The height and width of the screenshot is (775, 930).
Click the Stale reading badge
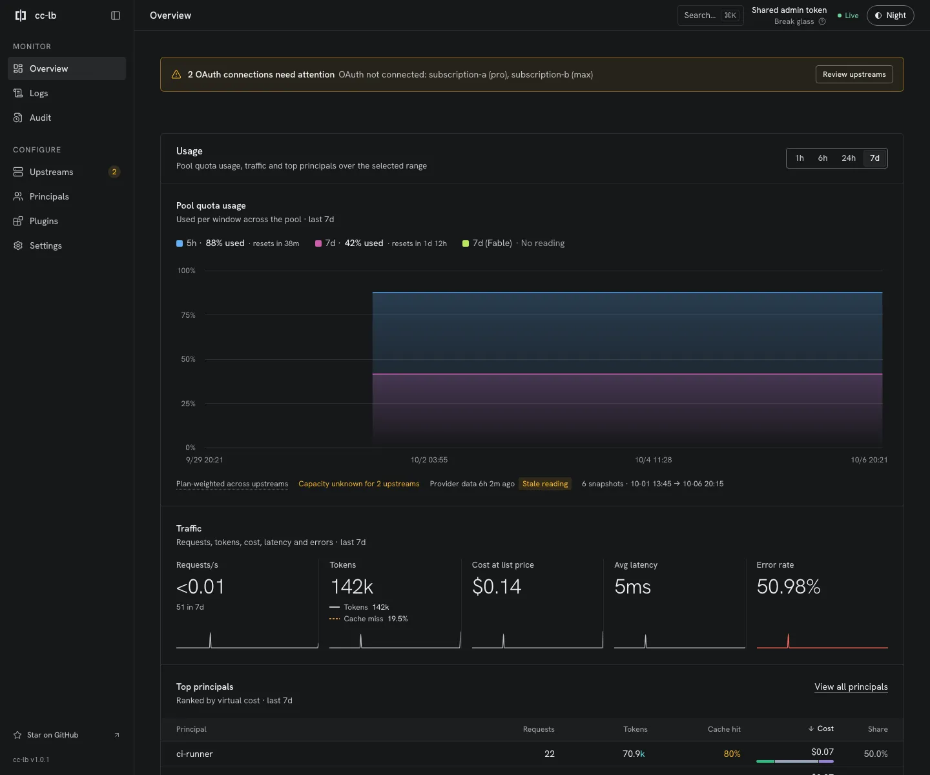pos(545,484)
